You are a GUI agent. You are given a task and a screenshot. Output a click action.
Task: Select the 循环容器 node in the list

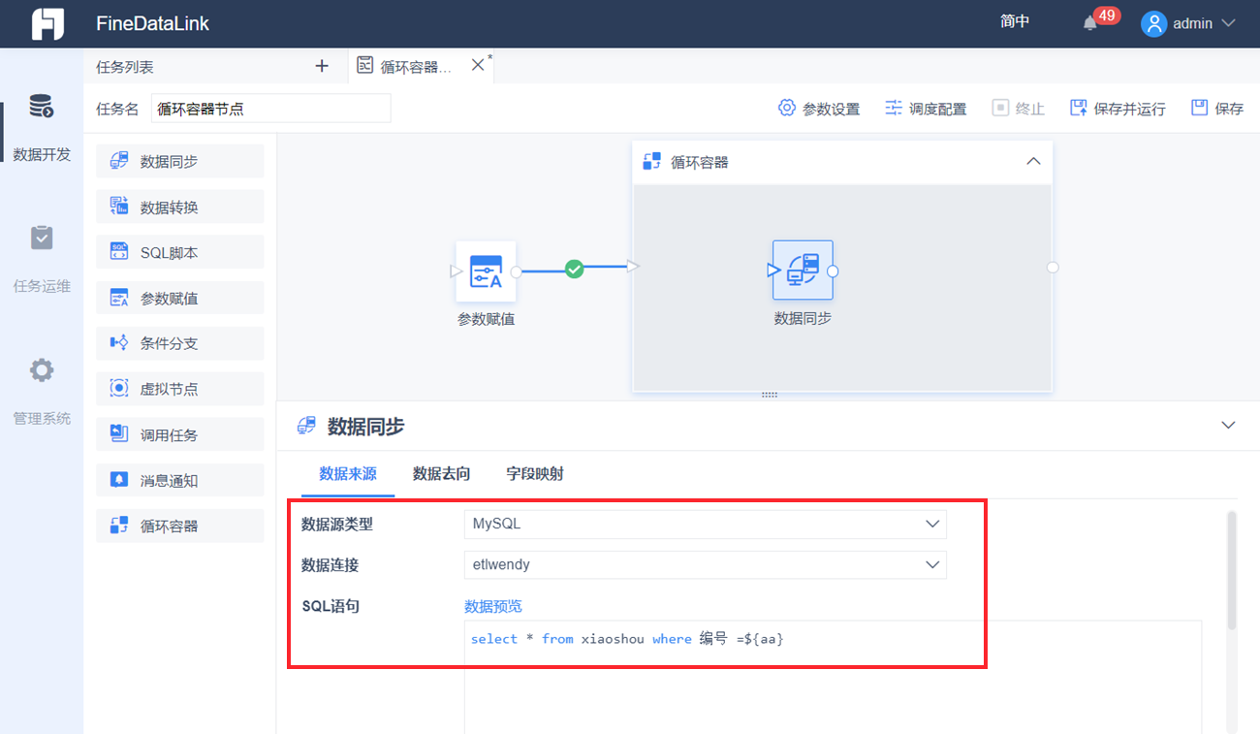[180, 526]
